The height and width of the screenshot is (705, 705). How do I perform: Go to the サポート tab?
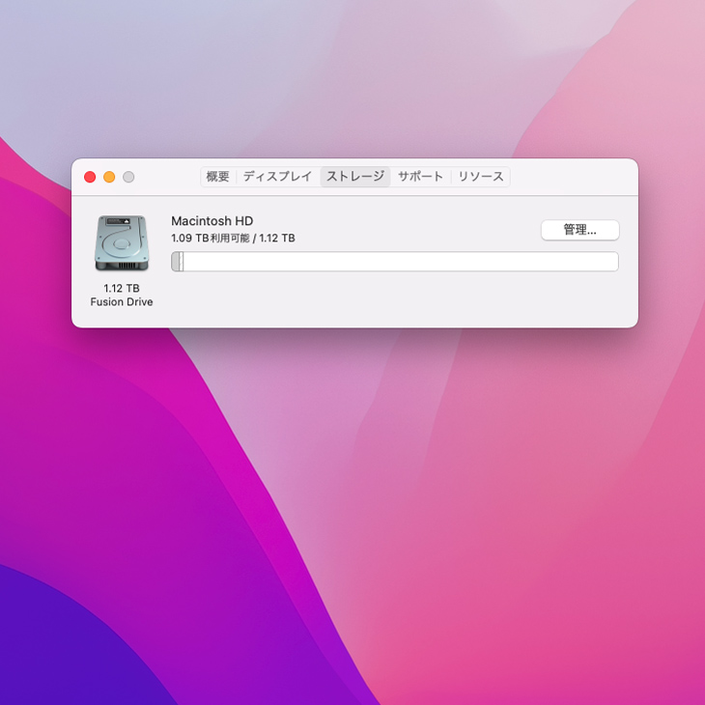pyautogui.click(x=420, y=176)
